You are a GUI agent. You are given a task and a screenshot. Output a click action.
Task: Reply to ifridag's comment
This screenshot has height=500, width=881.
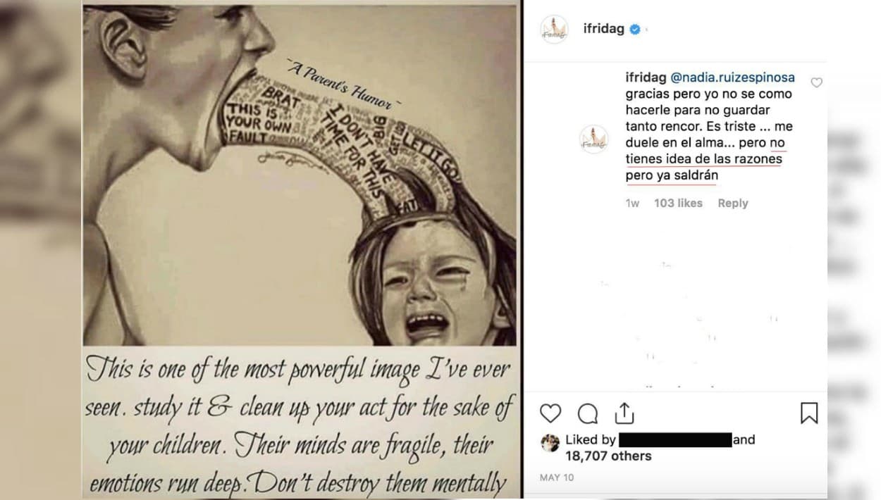tap(732, 203)
